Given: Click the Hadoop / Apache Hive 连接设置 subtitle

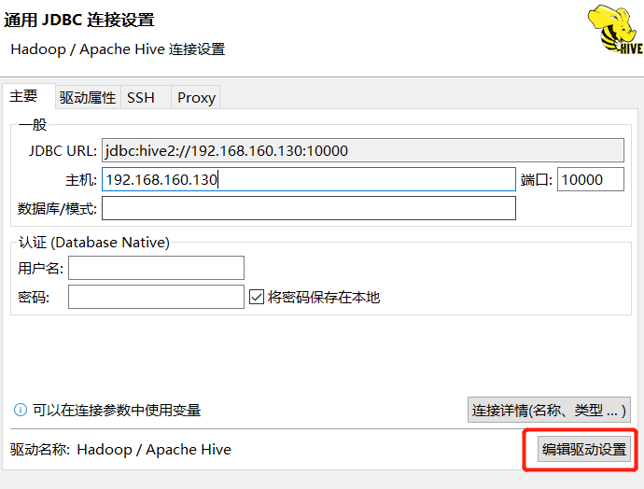Looking at the screenshot, I should point(118,49).
